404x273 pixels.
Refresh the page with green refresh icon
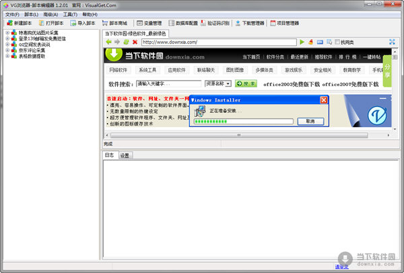coord(126,42)
